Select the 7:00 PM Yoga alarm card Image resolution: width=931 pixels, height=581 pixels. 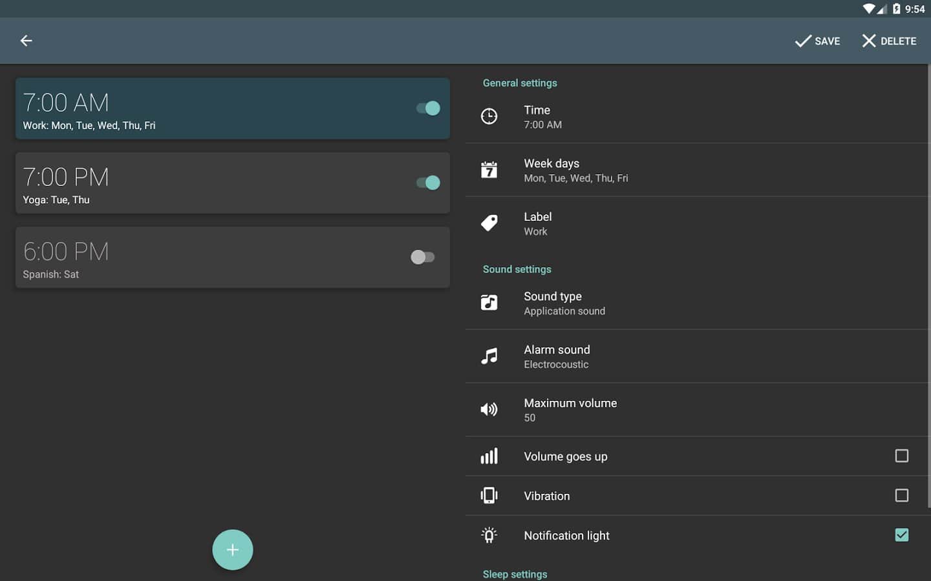[x=213, y=183]
